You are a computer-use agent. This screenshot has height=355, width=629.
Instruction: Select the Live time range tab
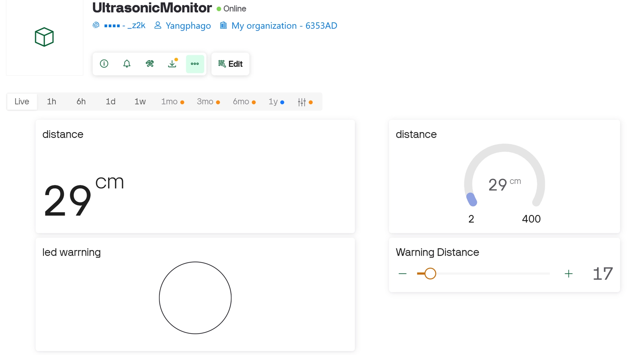pos(22,101)
